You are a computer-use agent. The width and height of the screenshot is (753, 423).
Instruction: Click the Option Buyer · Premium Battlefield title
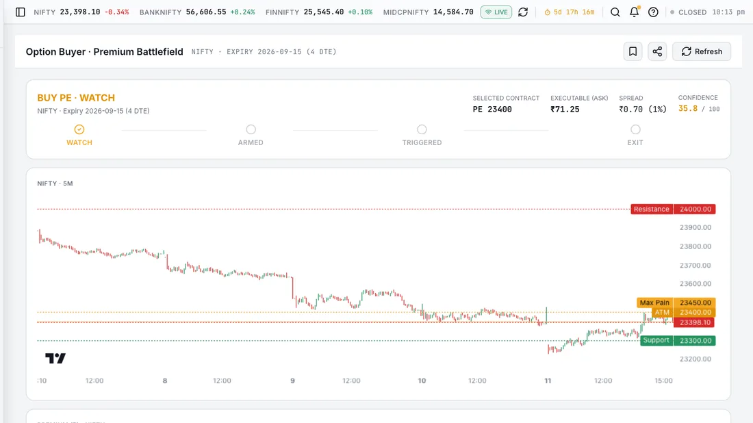tap(104, 51)
